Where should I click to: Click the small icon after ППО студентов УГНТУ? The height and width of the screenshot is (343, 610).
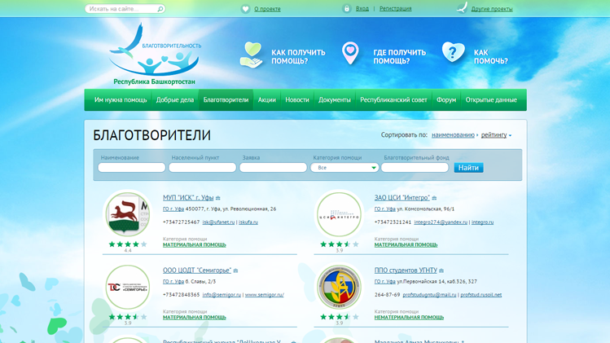pos(441,270)
